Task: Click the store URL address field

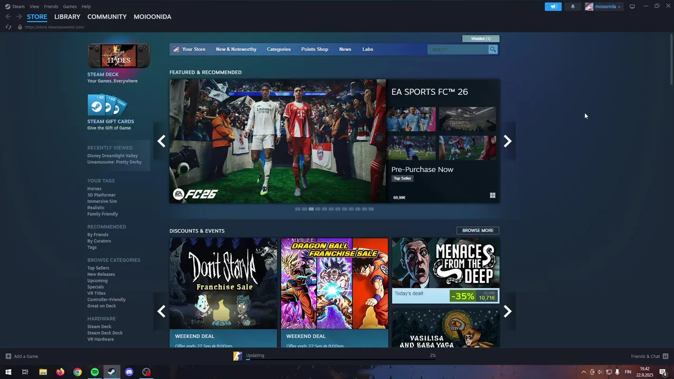Action: (54, 27)
